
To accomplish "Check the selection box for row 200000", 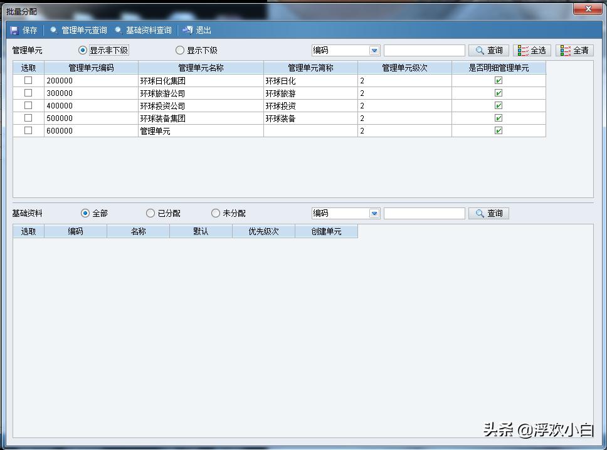I will [28, 80].
